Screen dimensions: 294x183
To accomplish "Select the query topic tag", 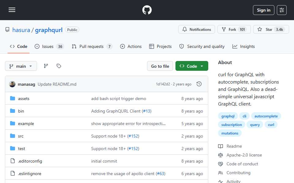I will tap(255, 125).
